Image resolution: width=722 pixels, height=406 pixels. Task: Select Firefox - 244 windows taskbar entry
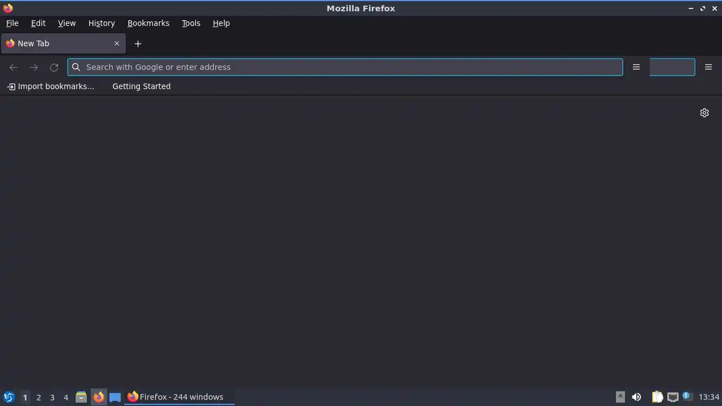pyautogui.click(x=179, y=397)
